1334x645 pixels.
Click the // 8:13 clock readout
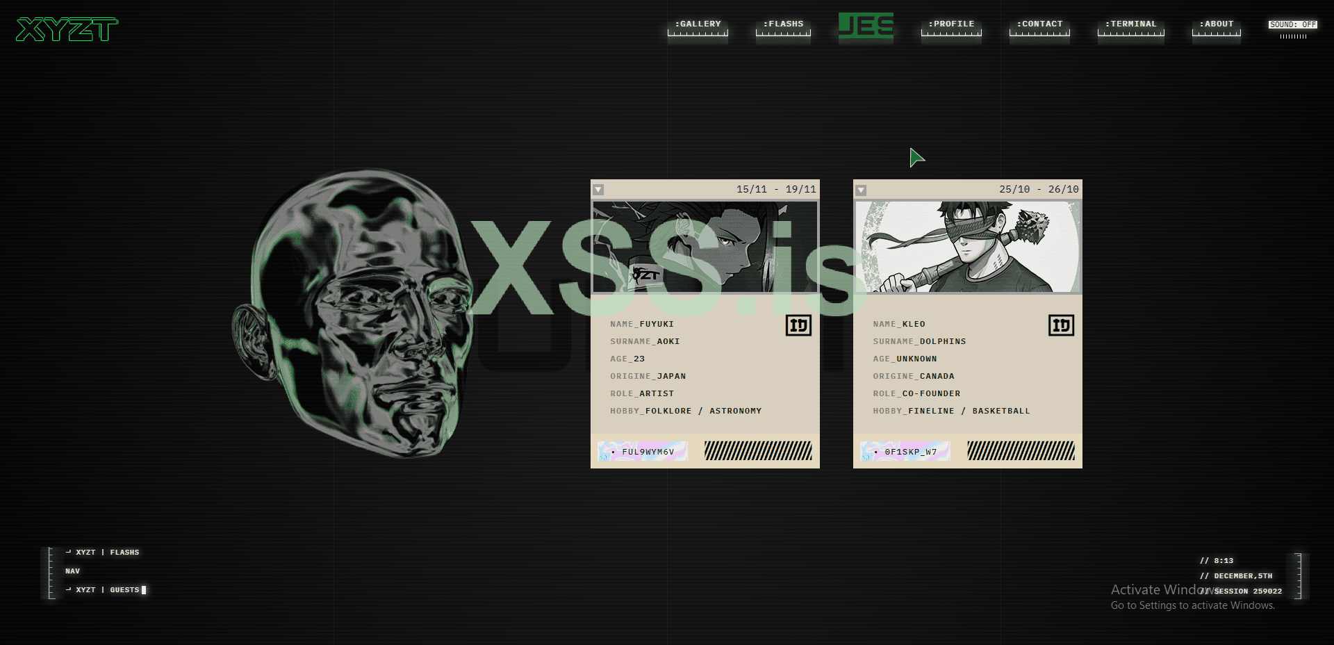pos(1216,561)
